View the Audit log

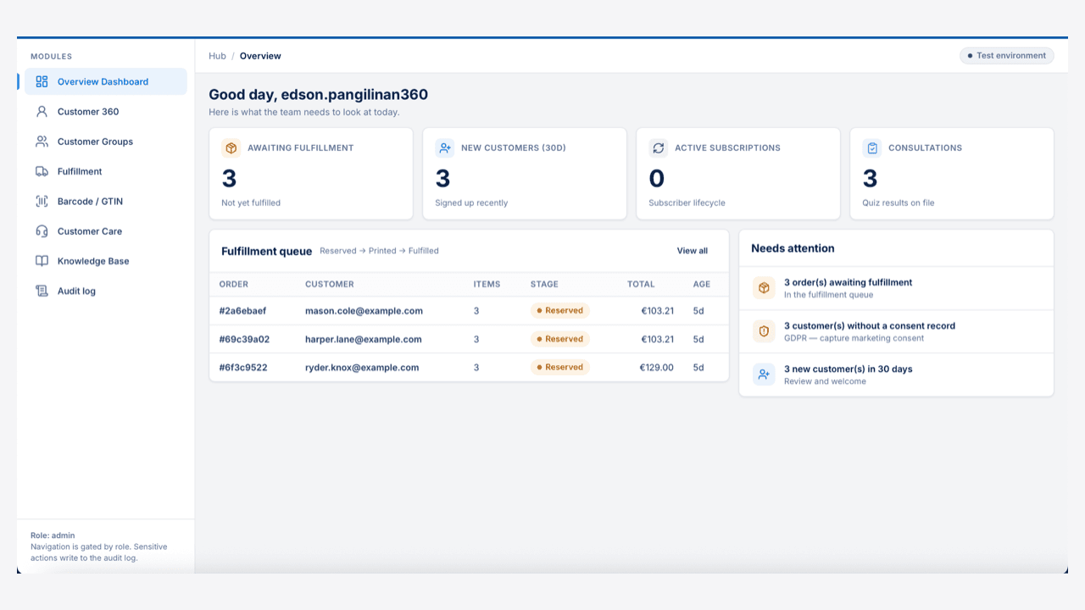tap(106, 291)
